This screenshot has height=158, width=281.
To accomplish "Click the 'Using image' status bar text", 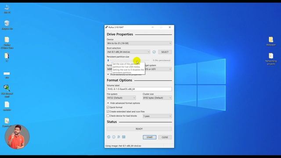I will [123, 146].
